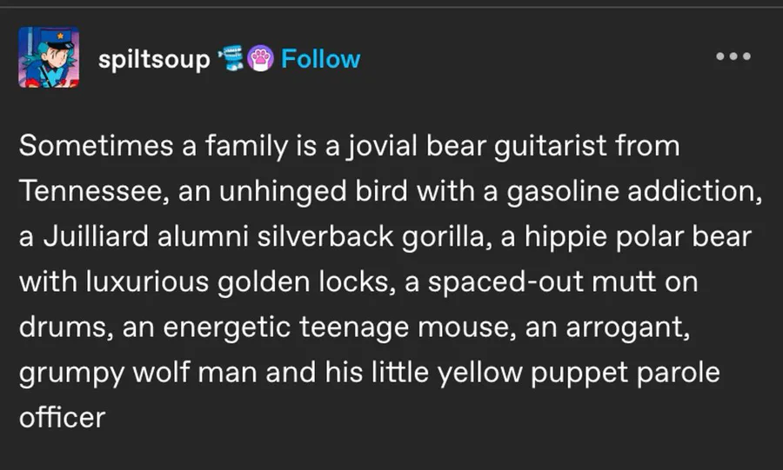
Task: Click the word 'grumpy' in the post
Action: tap(71, 374)
